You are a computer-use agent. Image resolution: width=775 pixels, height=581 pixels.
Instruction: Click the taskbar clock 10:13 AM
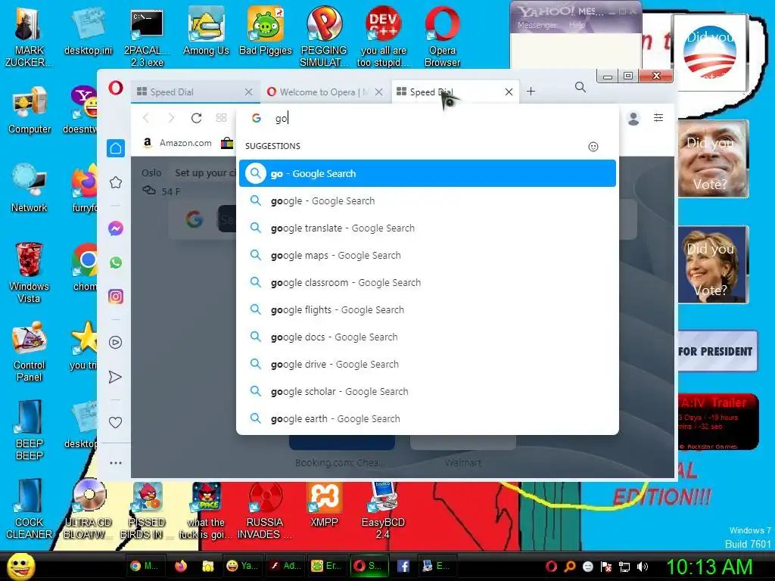709,567
